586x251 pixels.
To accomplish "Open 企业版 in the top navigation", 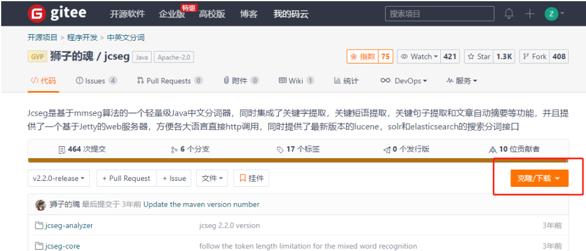I will pos(172,14).
